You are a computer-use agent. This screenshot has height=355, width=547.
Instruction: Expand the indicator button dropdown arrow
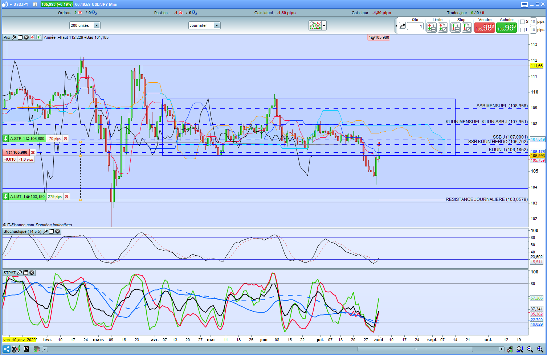pos(324,26)
